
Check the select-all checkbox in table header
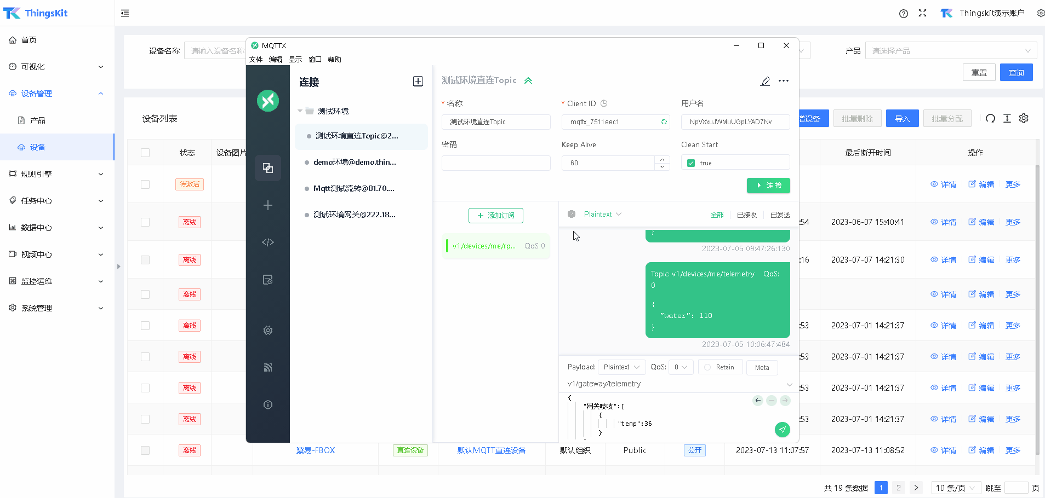145,153
